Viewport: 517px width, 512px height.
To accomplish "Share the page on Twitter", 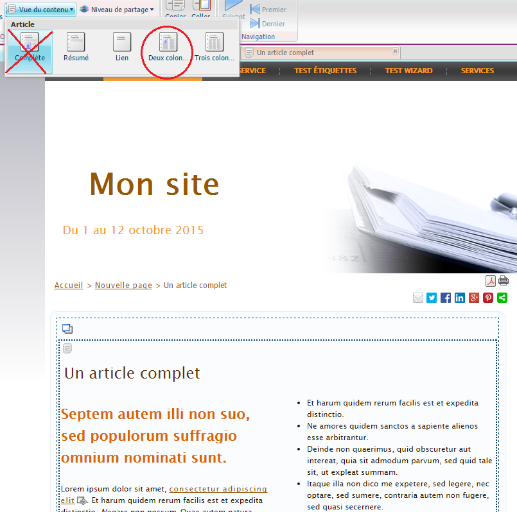I will pos(432,298).
